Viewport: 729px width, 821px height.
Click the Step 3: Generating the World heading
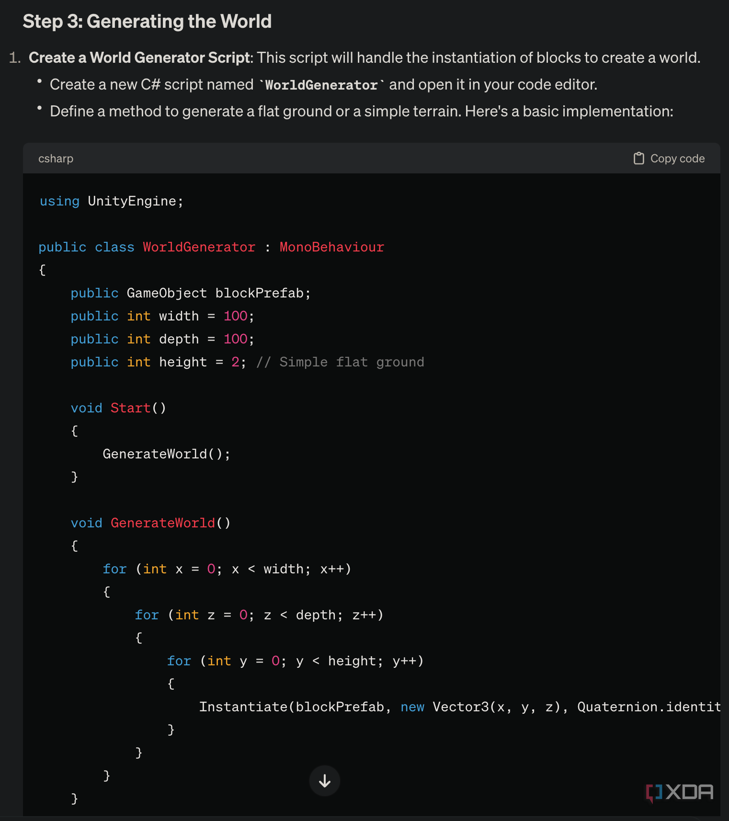click(x=147, y=22)
